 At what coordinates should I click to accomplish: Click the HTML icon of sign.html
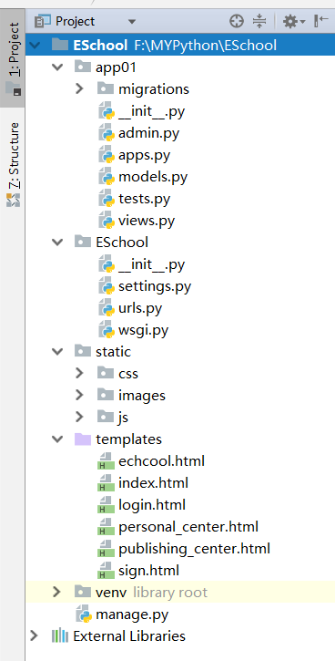(x=107, y=571)
